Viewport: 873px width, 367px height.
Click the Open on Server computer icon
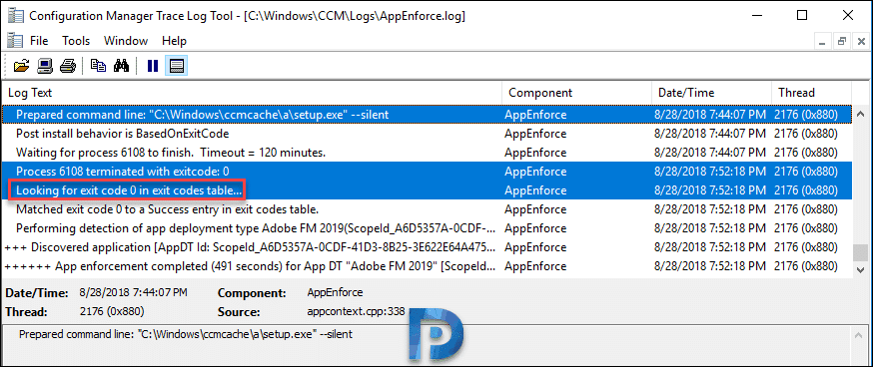click(x=45, y=66)
